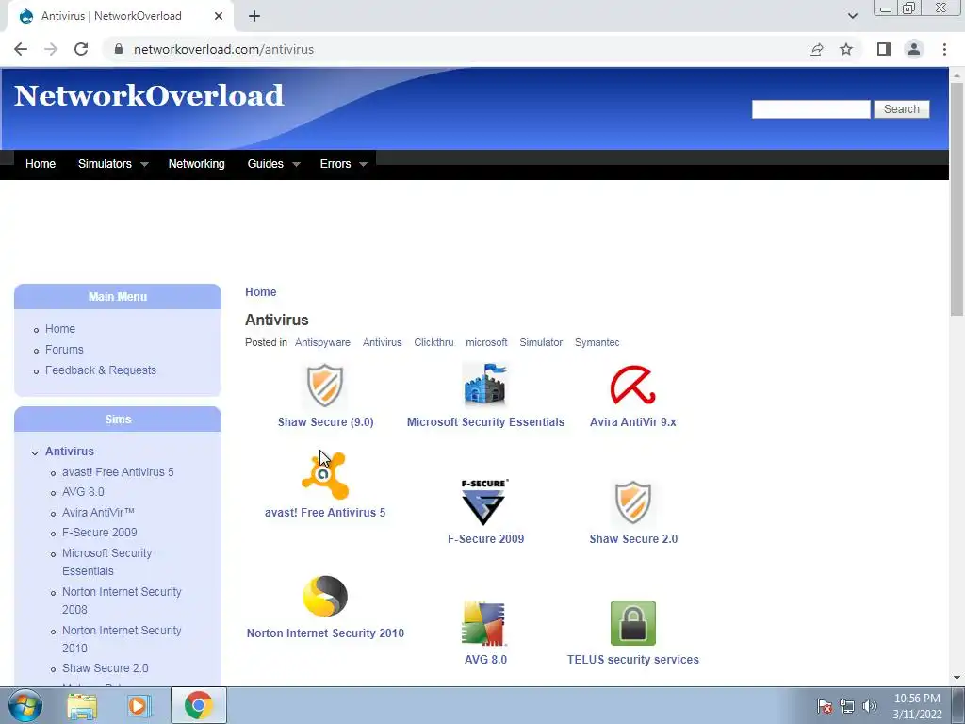965x724 pixels.
Task: Click the Chrome taskbar icon
Action: click(198, 705)
